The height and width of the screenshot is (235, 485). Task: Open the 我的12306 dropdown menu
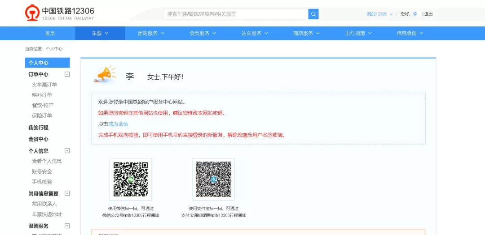click(x=379, y=14)
